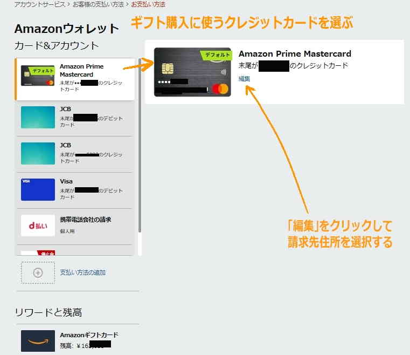Select the JCB debit card (デビット) row

click(75, 118)
